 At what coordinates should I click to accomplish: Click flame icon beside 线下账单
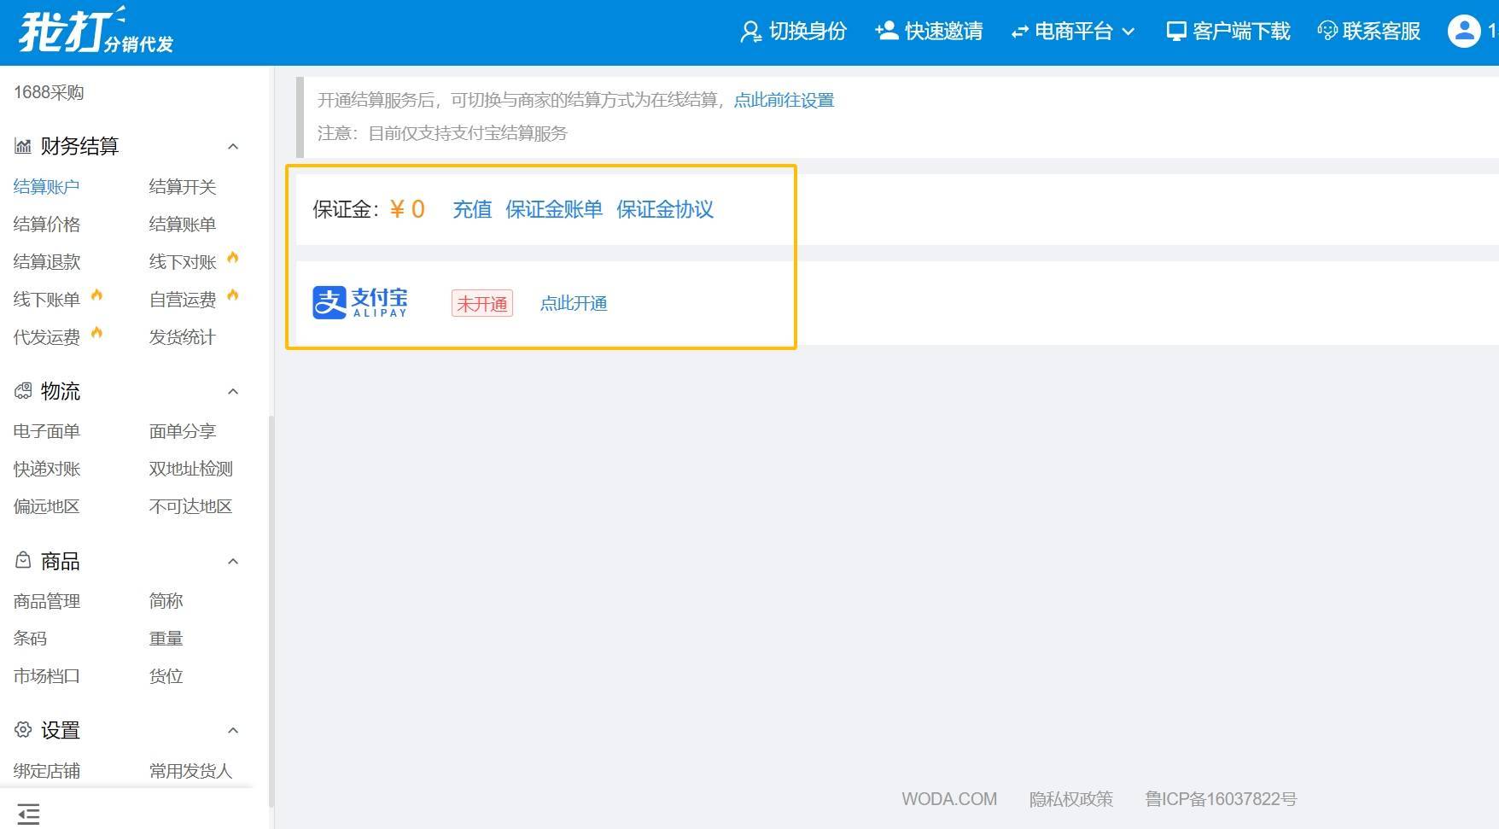point(96,295)
